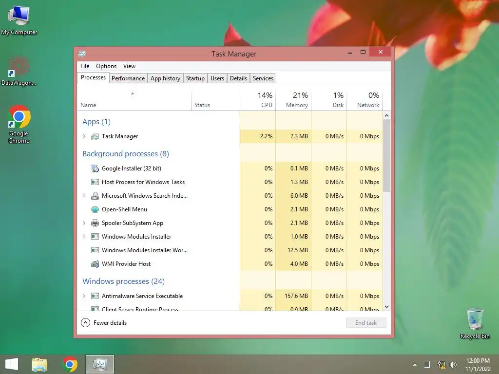Image resolution: width=499 pixels, height=374 pixels.
Task: Click Spooler SubSystem App printer icon
Action: pos(95,223)
